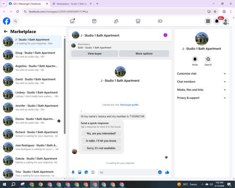Expand Media, files and links section
Image resolution: width=235 pixels, height=188 pixels.
click(202, 90)
